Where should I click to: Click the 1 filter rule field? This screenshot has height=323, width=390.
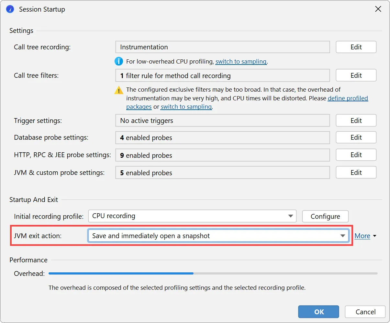(223, 76)
